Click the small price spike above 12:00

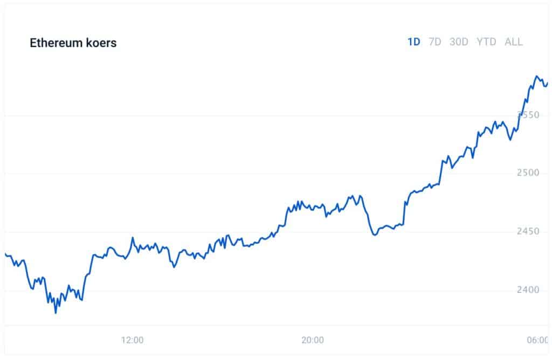tap(133, 238)
